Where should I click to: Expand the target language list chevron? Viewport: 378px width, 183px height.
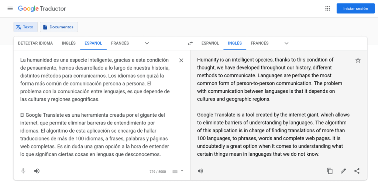click(x=286, y=43)
